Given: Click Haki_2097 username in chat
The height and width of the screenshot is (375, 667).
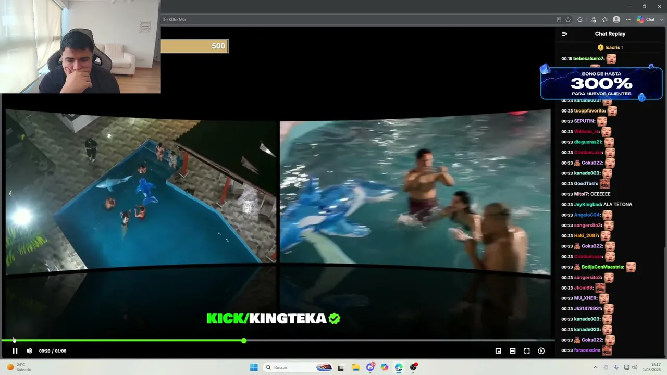Looking at the screenshot, I should [587, 236].
